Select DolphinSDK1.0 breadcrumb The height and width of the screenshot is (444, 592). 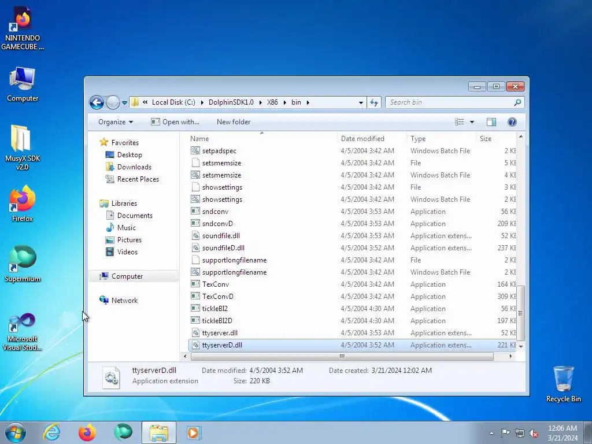tap(231, 102)
